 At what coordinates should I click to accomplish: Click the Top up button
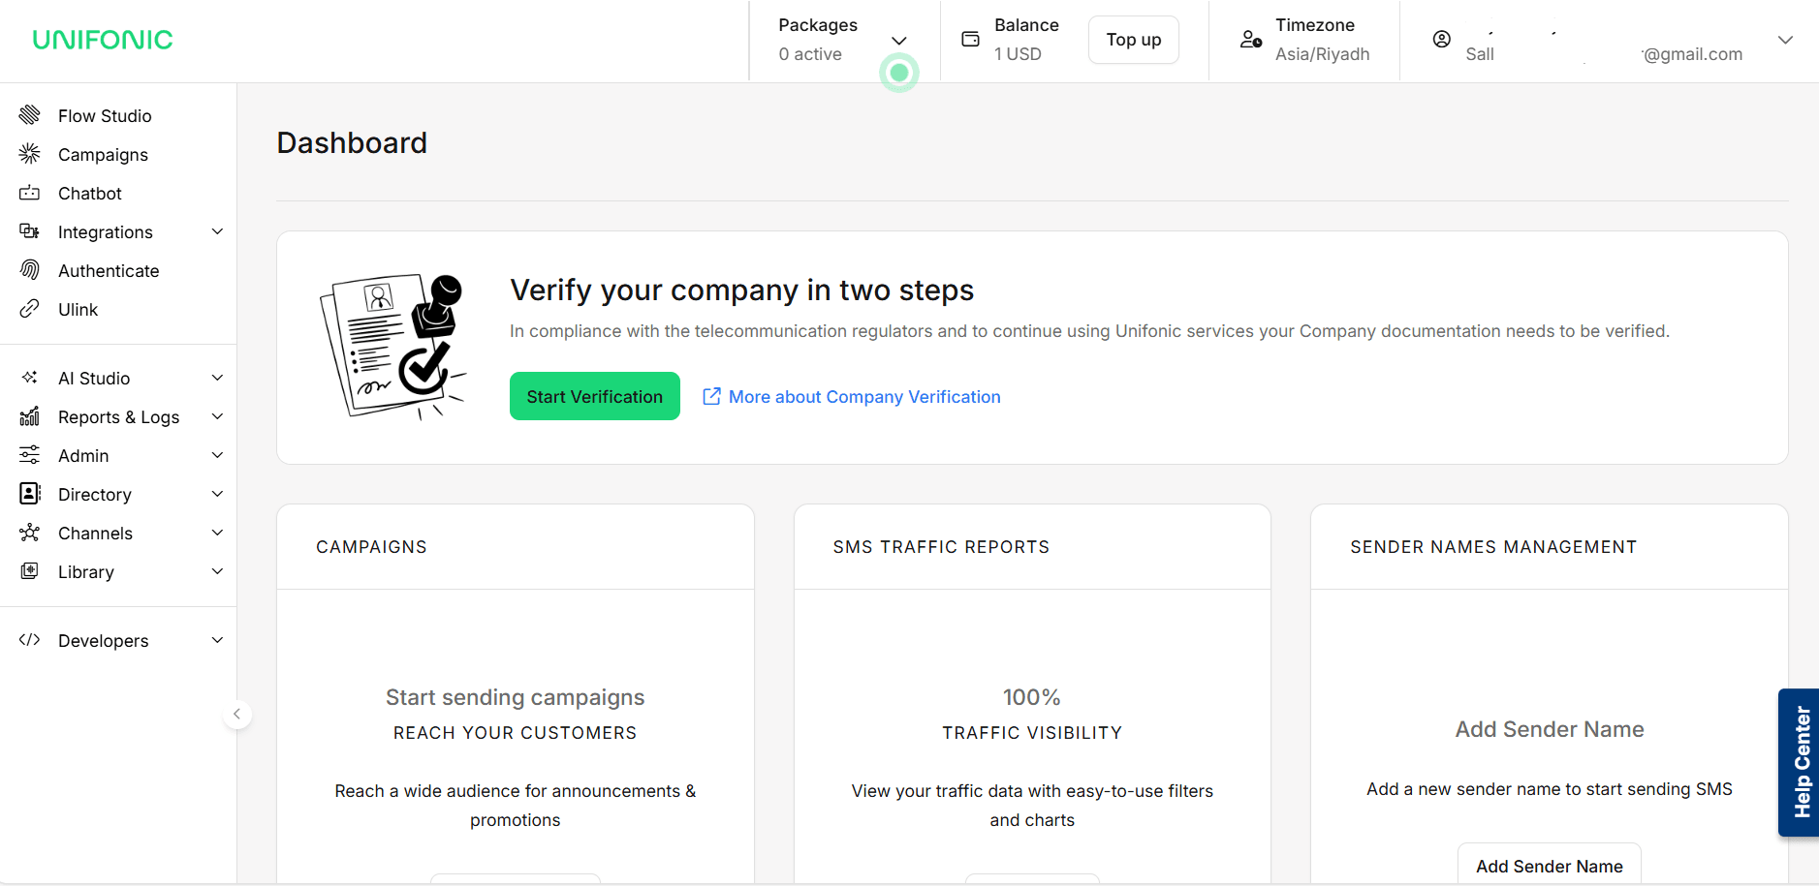(x=1133, y=40)
